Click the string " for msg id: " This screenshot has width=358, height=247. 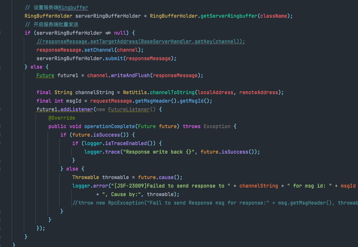309,186
